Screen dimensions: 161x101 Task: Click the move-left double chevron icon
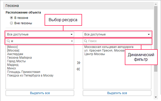(x=78, y=69)
